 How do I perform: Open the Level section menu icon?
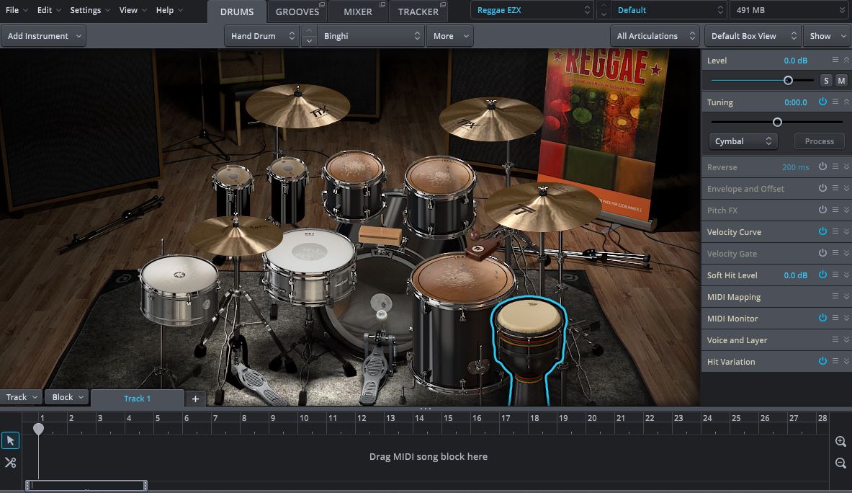[x=835, y=60]
